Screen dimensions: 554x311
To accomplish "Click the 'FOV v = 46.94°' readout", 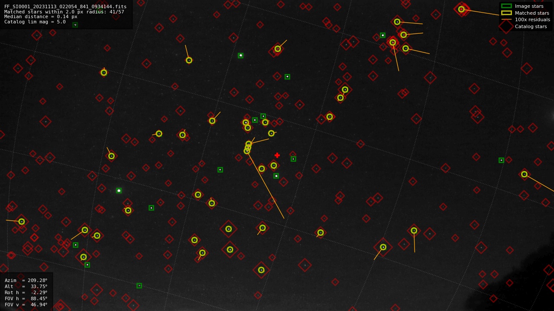I will coord(26,305).
